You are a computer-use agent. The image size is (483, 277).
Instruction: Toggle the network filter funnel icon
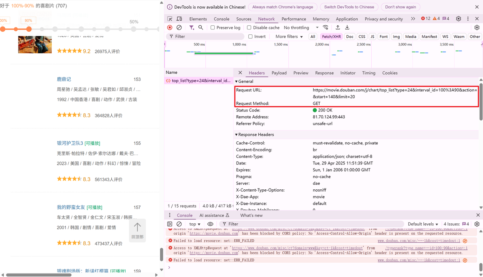[x=192, y=28]
